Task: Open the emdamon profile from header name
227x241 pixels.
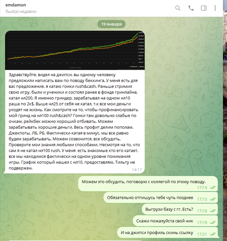Action: [x=16, y=5]
